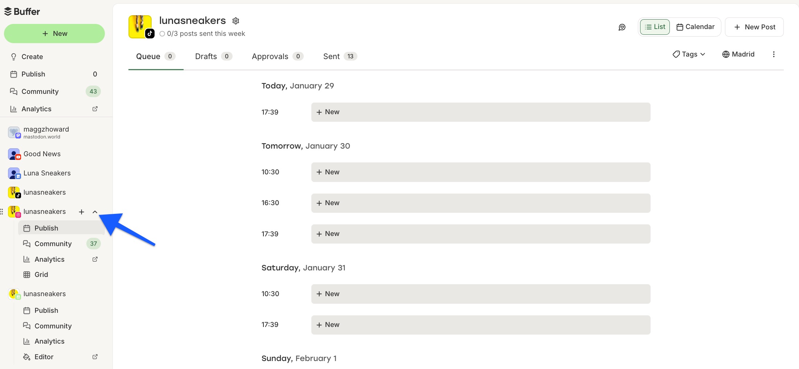This screenshot has width=799, height=369.
Task: Open the feedback chat bubble icon
Action: (622, 27)
